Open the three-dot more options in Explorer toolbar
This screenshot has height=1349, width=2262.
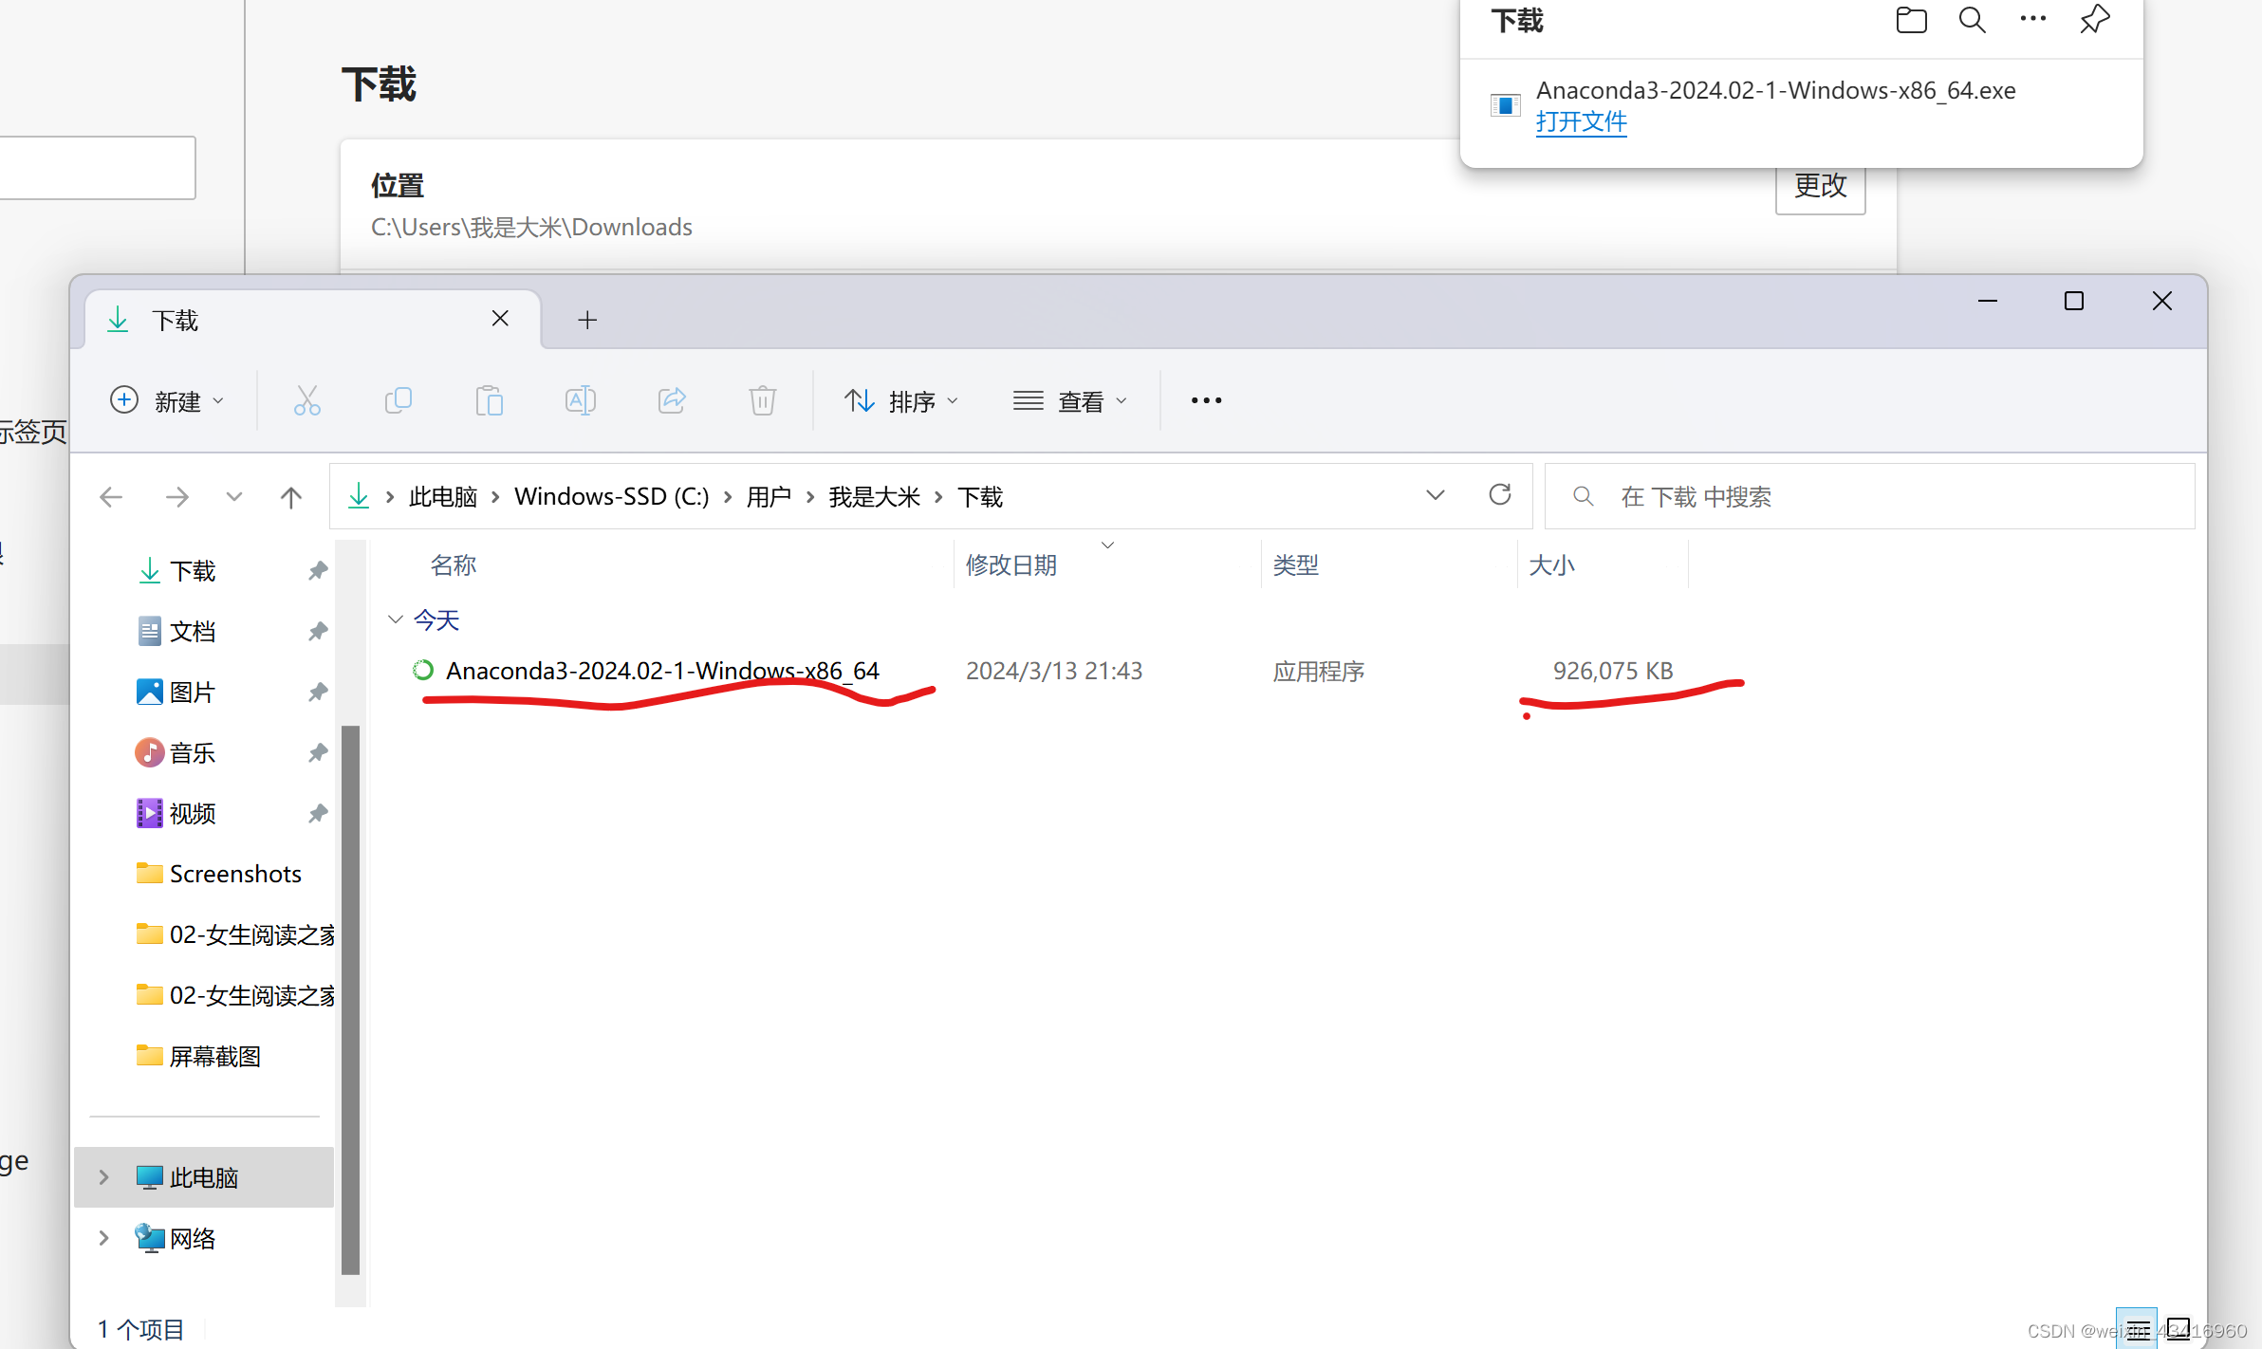point(1206,401)
